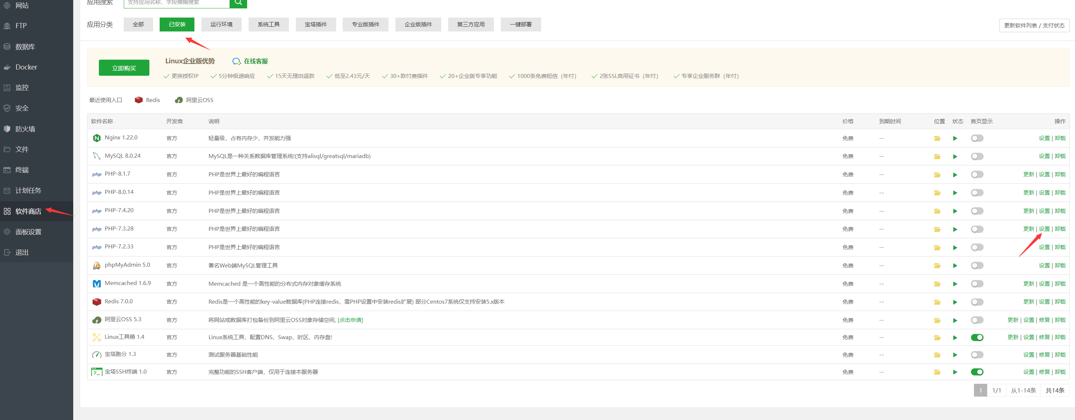
Task: Click the 点击申请 link in 阿里云OSS description
Action: pos(350,320)
